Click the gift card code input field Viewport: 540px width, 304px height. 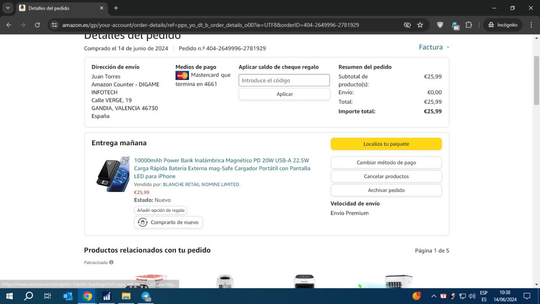[x=284, y=80]
